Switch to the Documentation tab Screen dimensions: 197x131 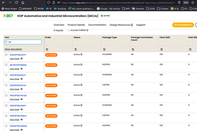coord(97,25)
